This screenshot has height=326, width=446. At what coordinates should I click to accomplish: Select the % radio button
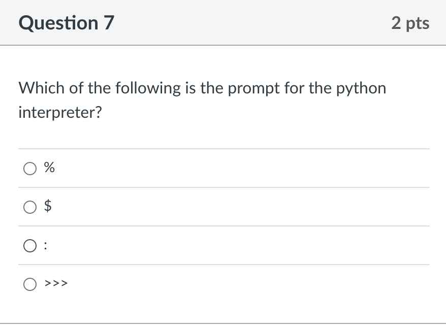[30, 169]
